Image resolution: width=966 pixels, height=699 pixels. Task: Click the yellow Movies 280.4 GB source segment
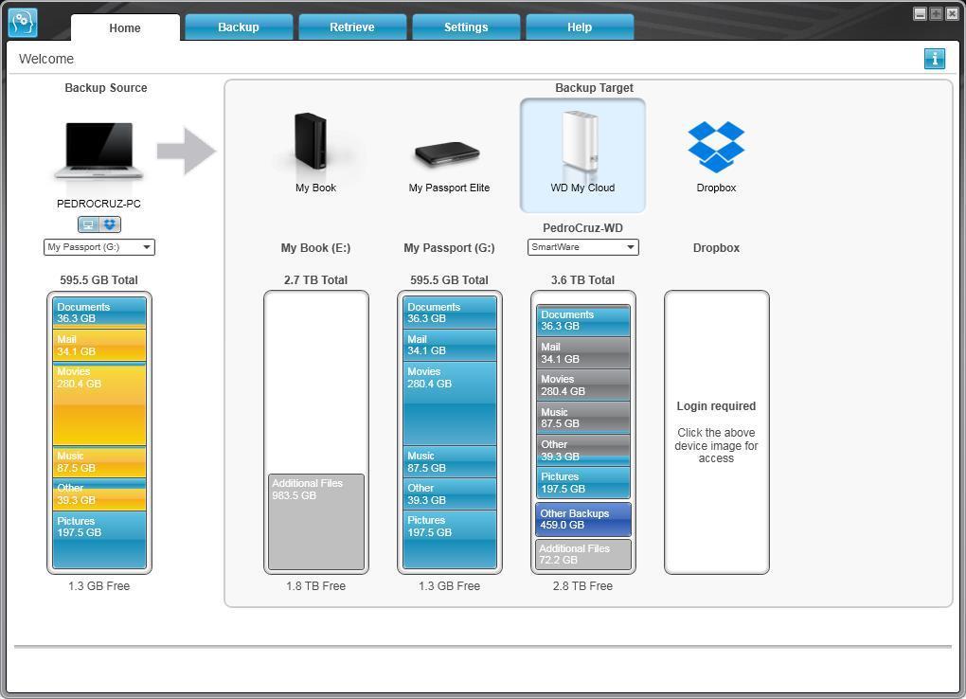pos(99,404)
